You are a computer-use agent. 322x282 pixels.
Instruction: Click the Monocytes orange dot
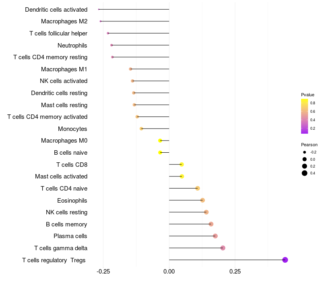(x=141, y=129)
